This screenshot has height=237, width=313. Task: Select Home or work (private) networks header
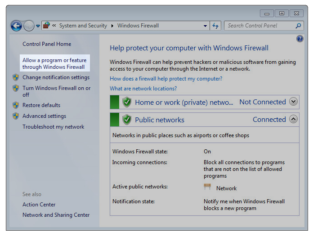pyautogui.click(x=184, y=102)
